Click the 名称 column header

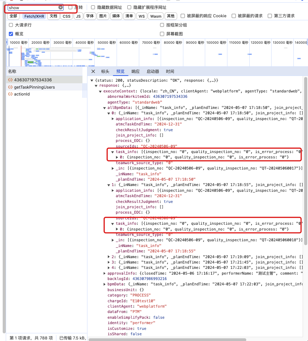click(44, 71)
